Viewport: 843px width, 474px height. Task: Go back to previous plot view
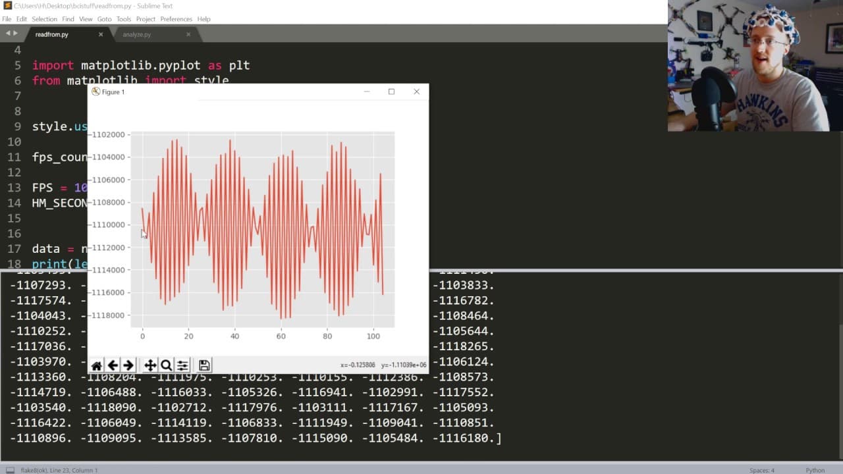tap(113, 365)
